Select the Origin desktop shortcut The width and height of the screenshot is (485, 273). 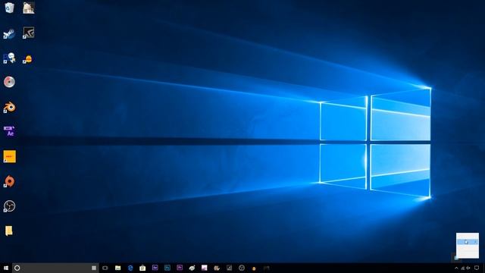[x=9, y=181]
